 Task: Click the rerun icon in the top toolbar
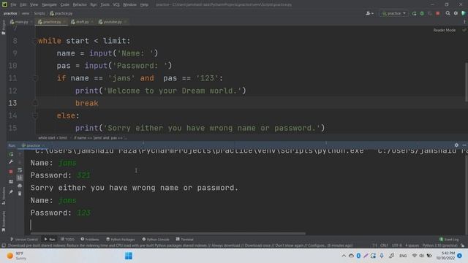(x=414, y=13)
